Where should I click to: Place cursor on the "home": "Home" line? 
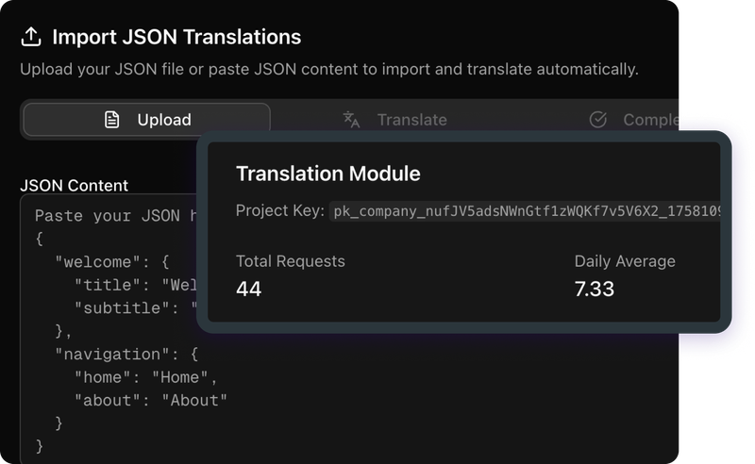tap(146, 377)
